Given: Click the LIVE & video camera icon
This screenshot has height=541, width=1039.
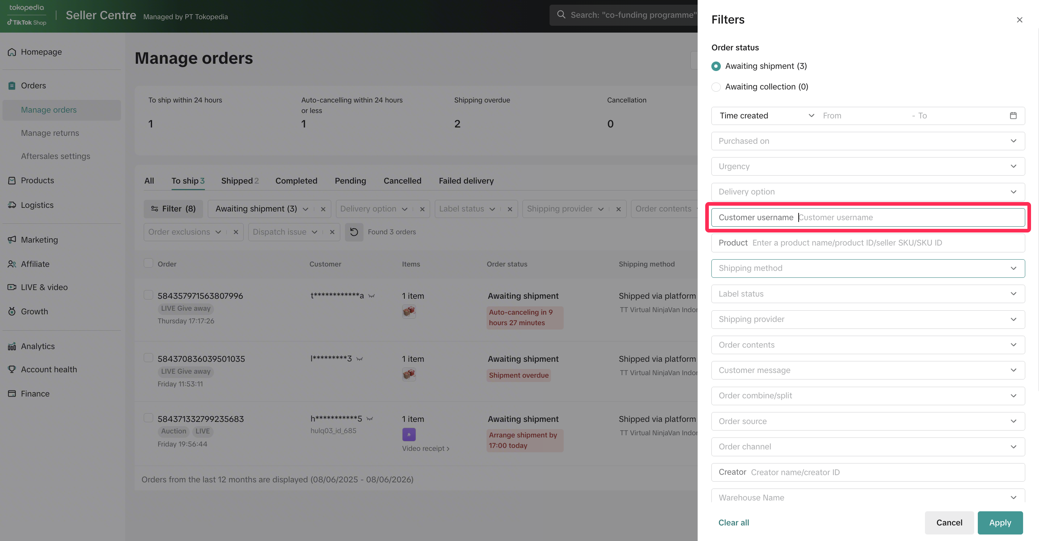Looking at the screenshot, I should click(x=12, y=287).
